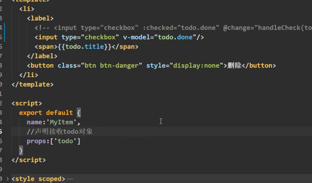The width and height of the screenshot is (312, 183).
Task: Click the name property key
Action: click(x=35, y=122)
